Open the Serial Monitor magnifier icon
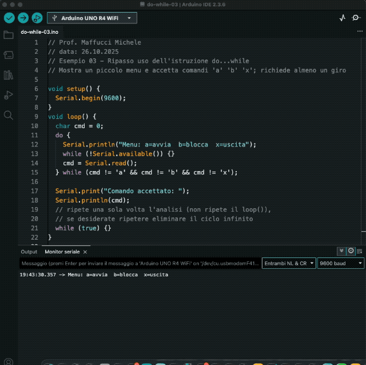The image size is (366, 365). [356, 18]
